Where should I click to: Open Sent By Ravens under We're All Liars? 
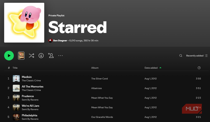click(30, 109)
